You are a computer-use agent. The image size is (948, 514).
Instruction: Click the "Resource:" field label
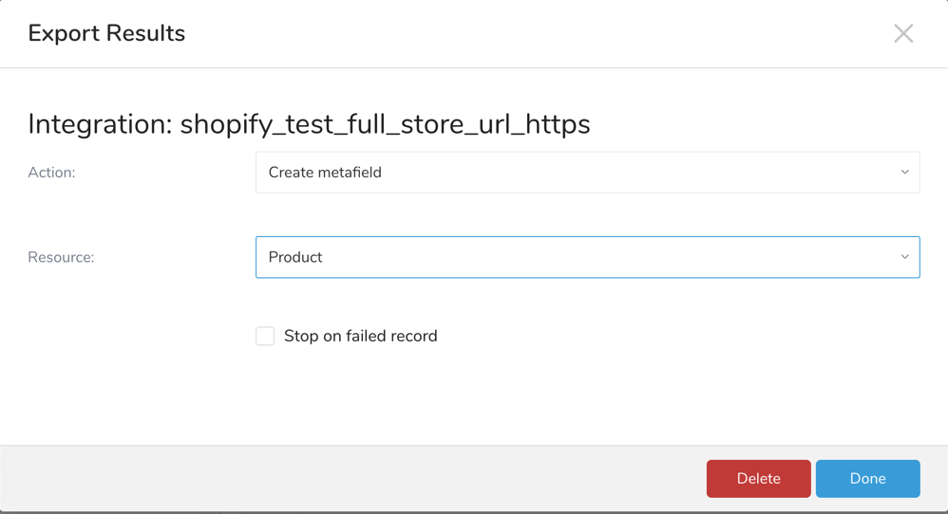pyautogui.click(x=61, y=257)
